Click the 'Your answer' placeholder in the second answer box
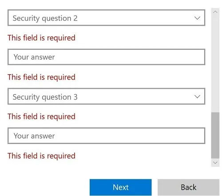The width and height of the screenshot is (222, 196). [34, 136]
